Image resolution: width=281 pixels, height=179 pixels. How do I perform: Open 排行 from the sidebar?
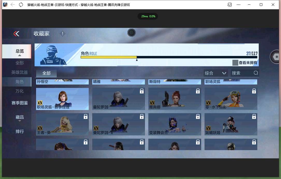click(x=19, y=131)
